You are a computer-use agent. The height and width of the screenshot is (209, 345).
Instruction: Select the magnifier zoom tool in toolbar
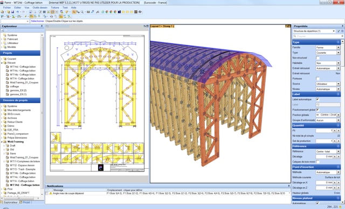tap(82, 12)
